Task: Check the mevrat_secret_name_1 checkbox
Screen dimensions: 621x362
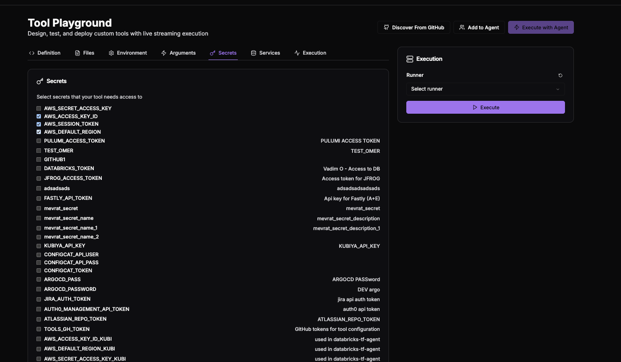Action: coord(39,228)
